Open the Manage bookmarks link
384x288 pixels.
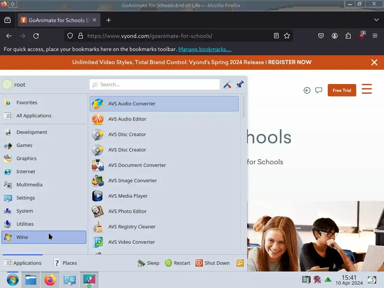(205, 49)
